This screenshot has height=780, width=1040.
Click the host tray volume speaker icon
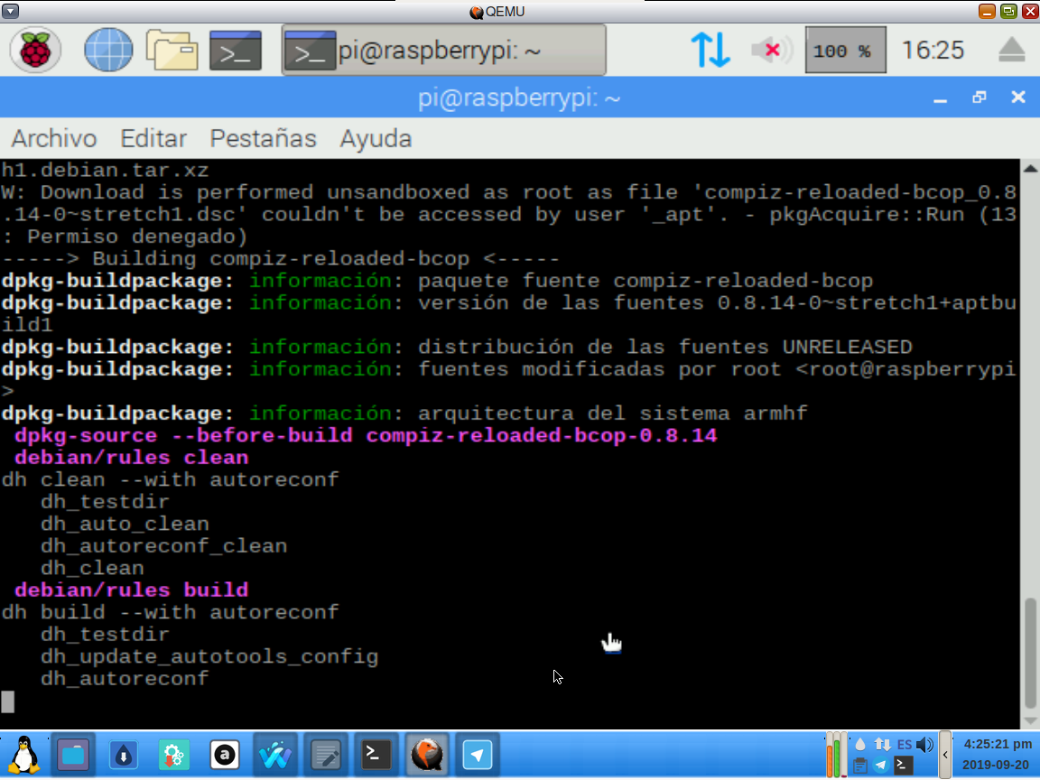coord(924,744)
